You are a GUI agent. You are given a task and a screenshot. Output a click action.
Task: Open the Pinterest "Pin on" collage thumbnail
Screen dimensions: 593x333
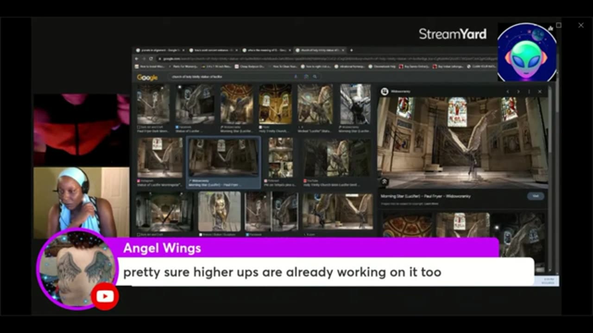[281, 158]
